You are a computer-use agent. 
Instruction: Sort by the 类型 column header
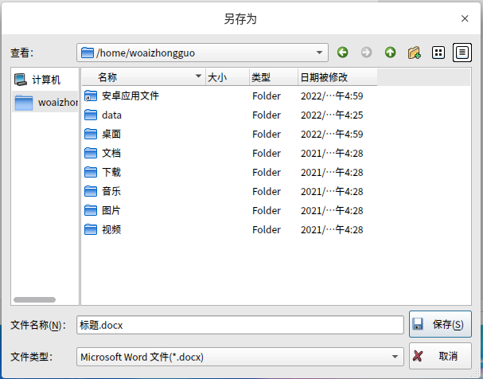(x=273, y=77)
